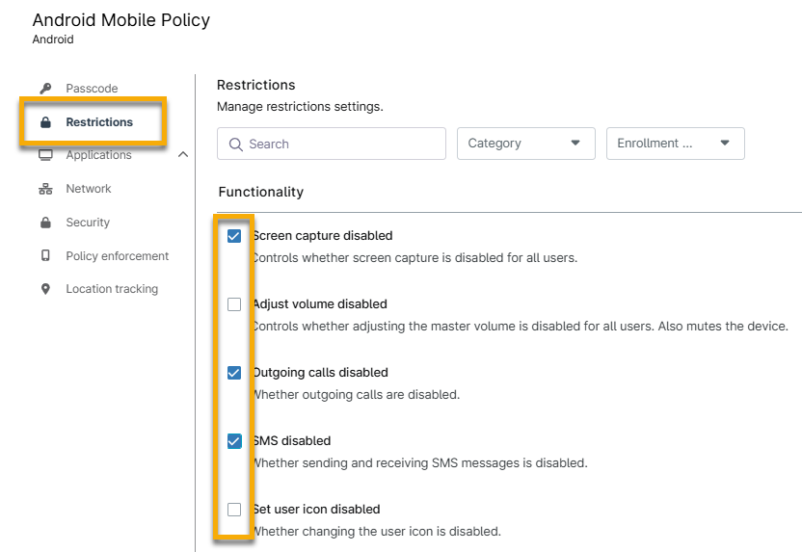The image size is (802, 552).
Task: Check Set user icon disabled option
Action: point(234,510)
